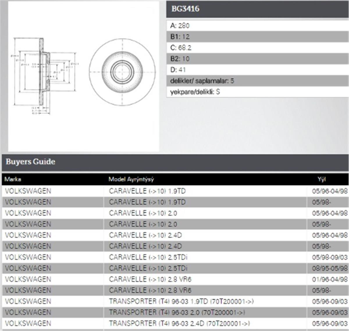
Task: Click year 08/95-05/98 cell
Action: [x=330, y=268]
